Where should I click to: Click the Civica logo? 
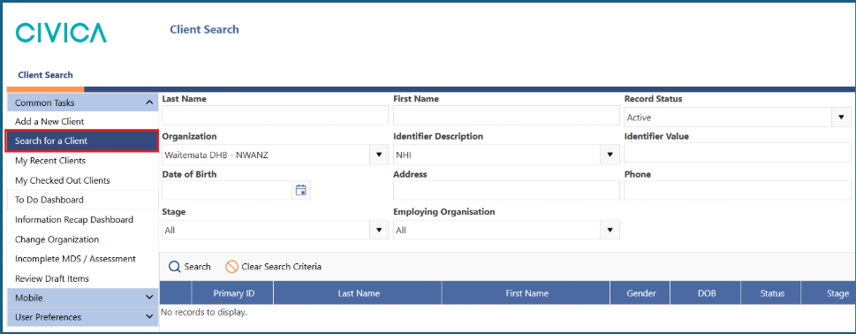(61, 33)
